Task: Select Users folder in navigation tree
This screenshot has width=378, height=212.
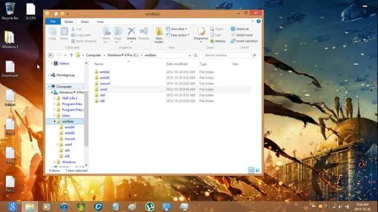Action: 66,115
